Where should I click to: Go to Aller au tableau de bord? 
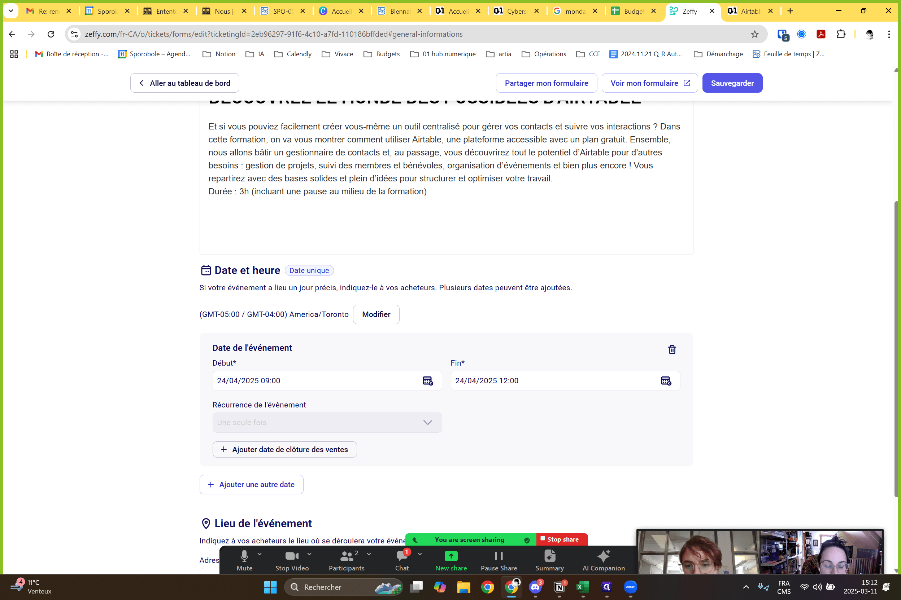click(185, 83)
